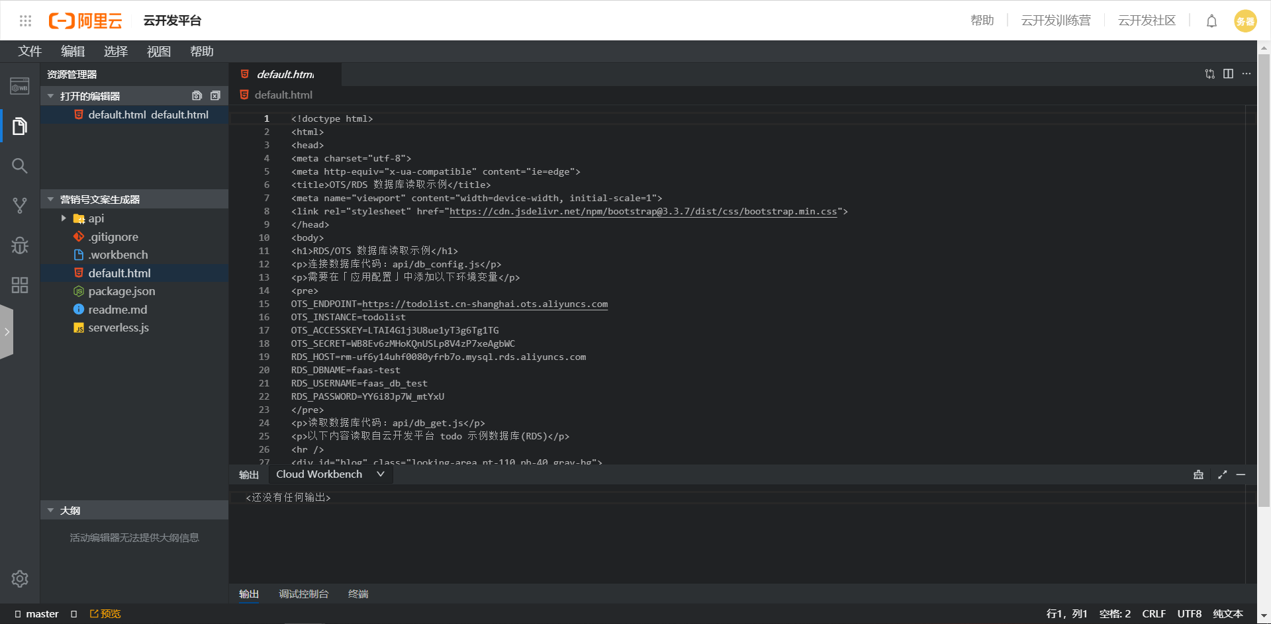
Task: Open the Cloud Workbench output channel dropdown
Action: 330,474
